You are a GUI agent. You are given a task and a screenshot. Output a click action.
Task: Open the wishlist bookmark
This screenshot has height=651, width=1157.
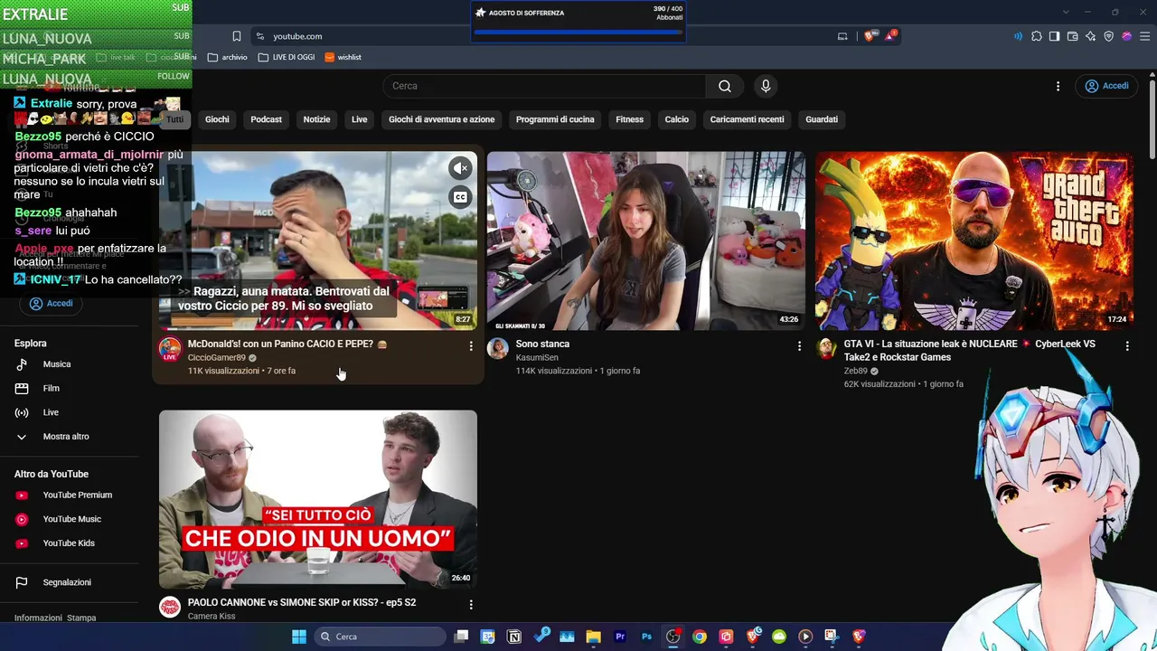(x=343, y=57)
